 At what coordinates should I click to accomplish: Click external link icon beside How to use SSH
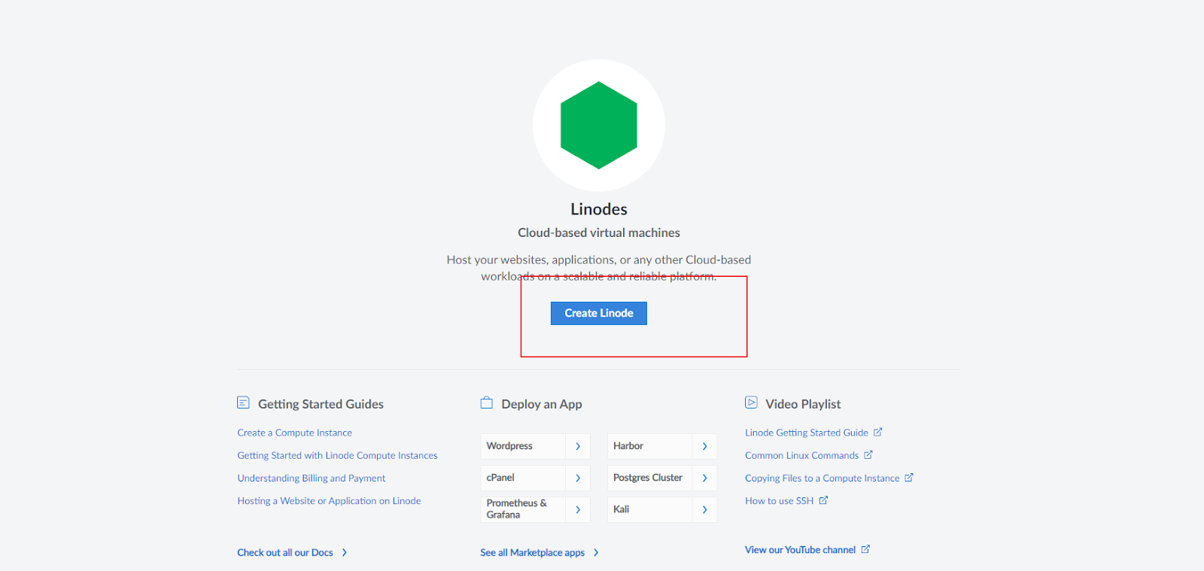(x=823, y=500)
